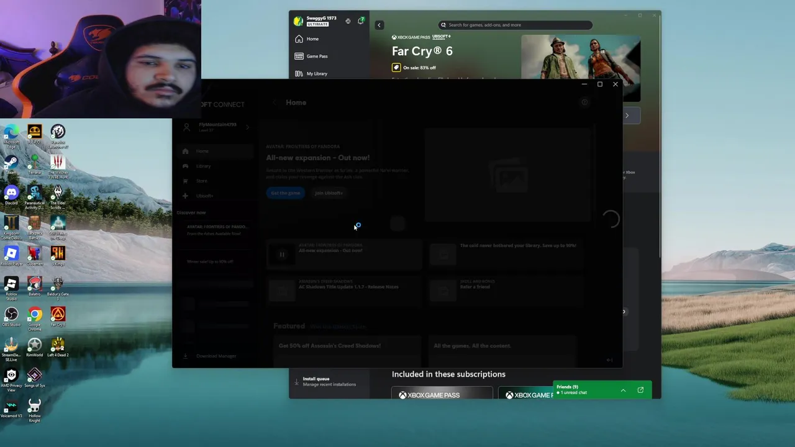Click the on-sale price tag icon
This screenshot has width=795, height=447.
tap(396, 68)
